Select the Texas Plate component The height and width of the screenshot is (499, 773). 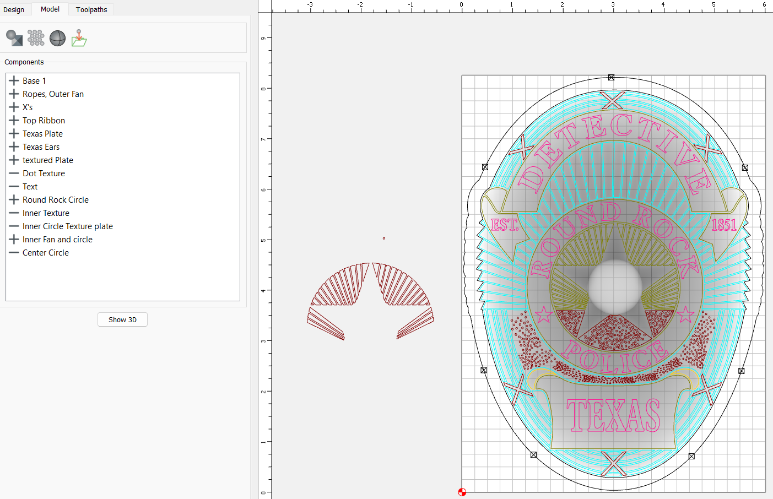[x=42, y=134]
